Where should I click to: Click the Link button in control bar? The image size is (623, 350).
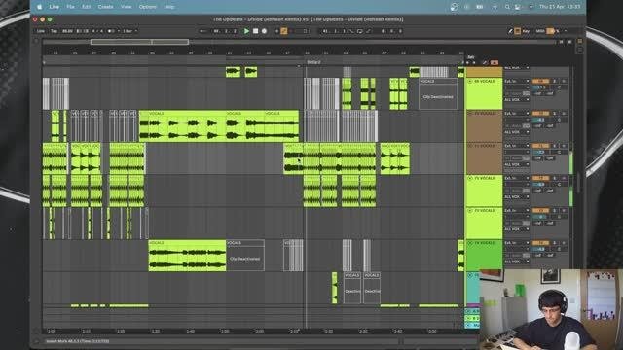click(41, 31)
